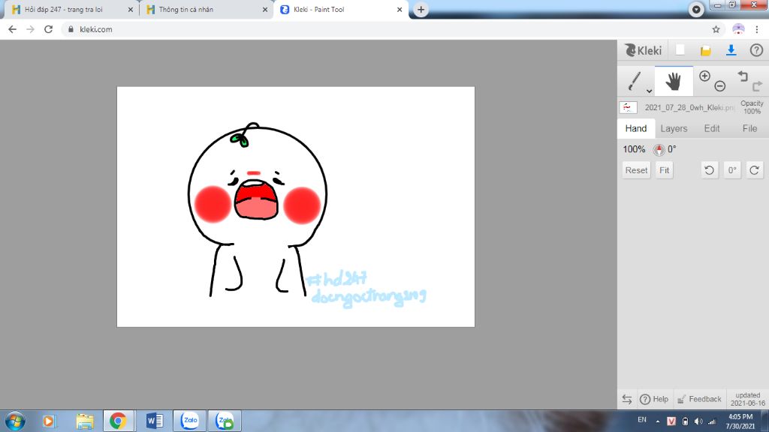Click the Chrome taskbar icon
Image resolution: width=769 pixels, height=432 pixels.
pyautogui.click(x=118, y=421)
